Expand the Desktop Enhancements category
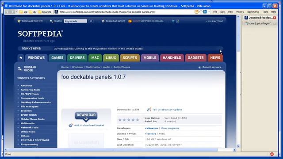Screen dimensions: 283x159 point(35,102)
